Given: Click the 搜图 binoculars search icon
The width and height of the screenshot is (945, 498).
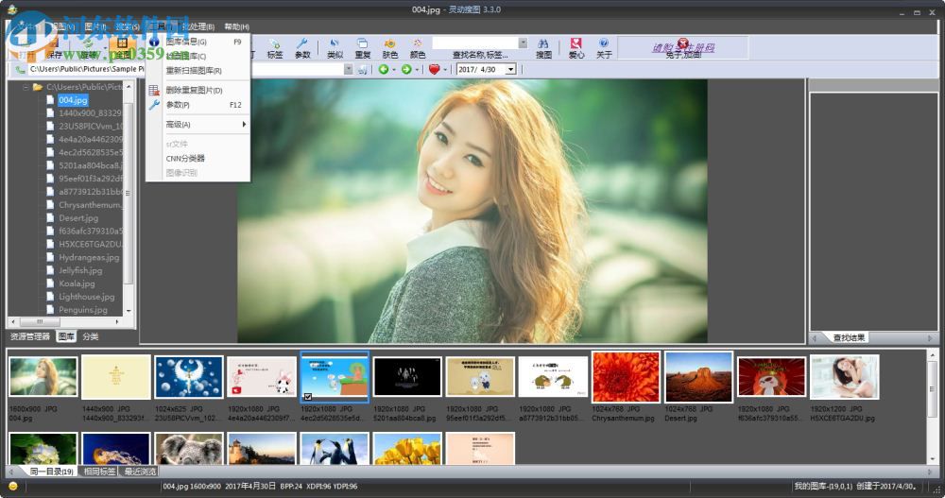Looking at the screenshot, I should pos(543,47).
